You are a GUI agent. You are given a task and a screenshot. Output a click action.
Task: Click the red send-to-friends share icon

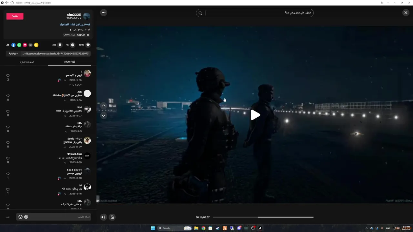(25, 45)
